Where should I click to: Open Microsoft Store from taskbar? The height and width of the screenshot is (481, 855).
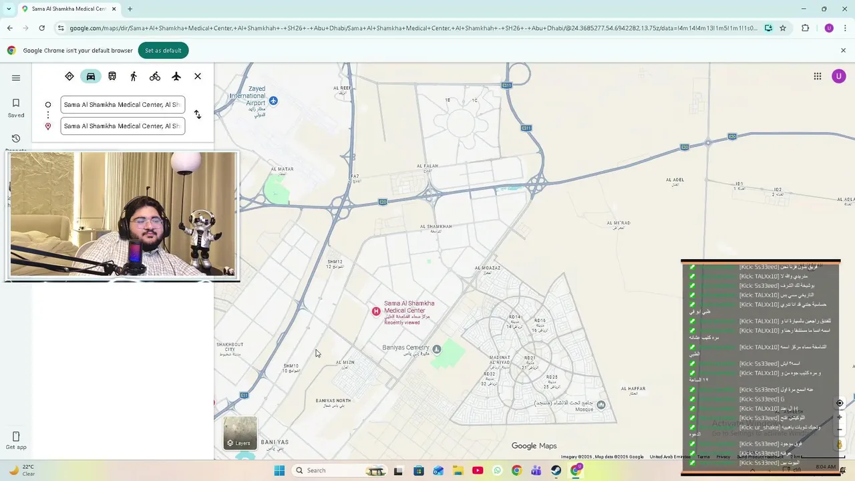pyautogui.click(x=418, y=470)
